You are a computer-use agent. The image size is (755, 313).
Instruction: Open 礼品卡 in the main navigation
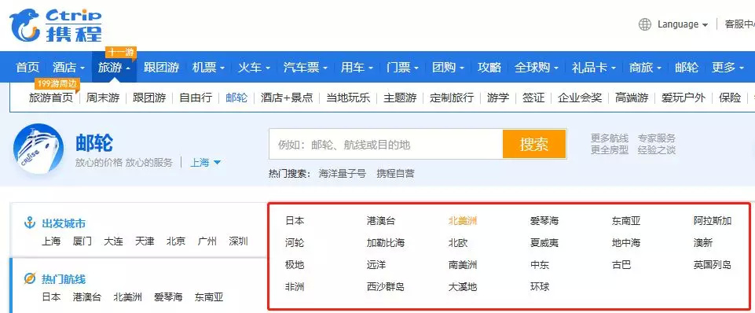(594, 67)
